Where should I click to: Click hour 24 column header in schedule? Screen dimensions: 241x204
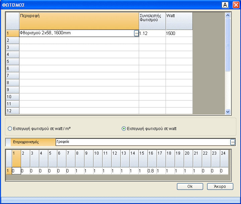coord(224,159)
